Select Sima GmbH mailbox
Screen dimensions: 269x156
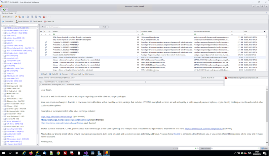12,56
